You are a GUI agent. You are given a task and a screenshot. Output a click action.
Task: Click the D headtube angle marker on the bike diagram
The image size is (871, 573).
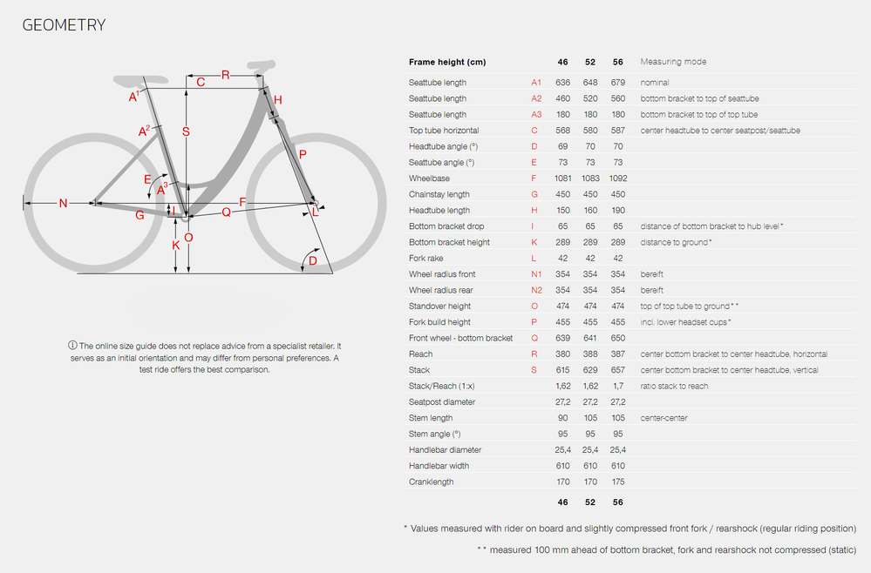[x=313, y=260]
